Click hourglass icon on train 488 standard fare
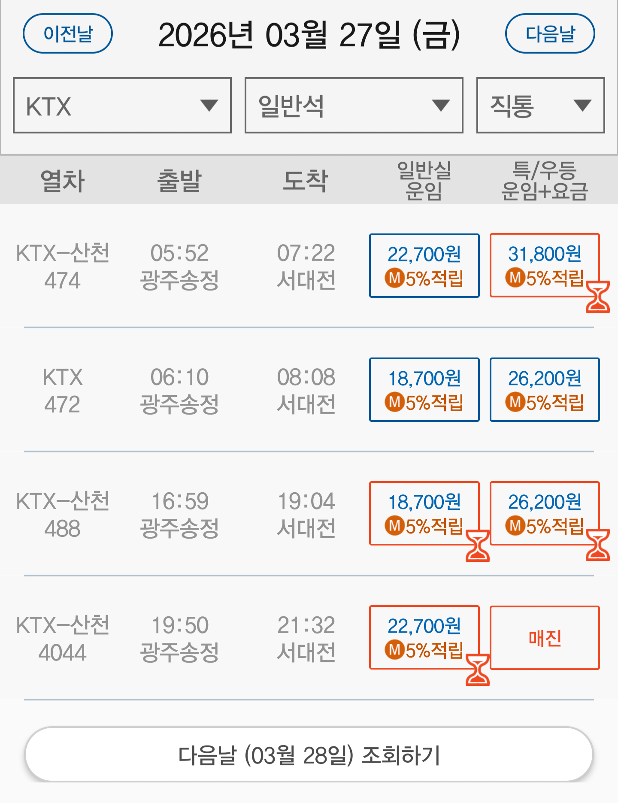This screenshot has height=803, width=618. tap(477, 545)
